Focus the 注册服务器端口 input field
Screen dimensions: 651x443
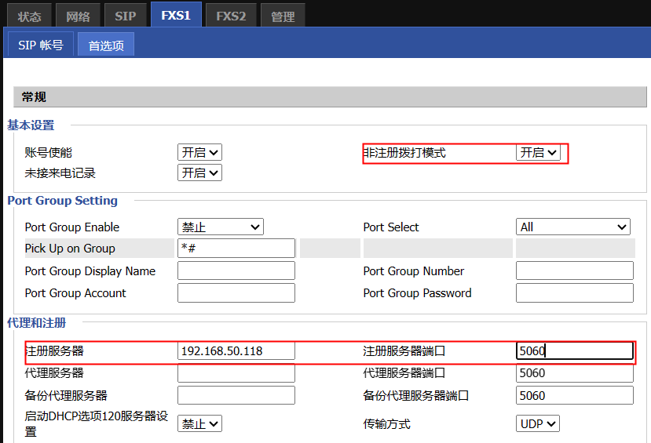pyautogui.click(x=574, y=350)
